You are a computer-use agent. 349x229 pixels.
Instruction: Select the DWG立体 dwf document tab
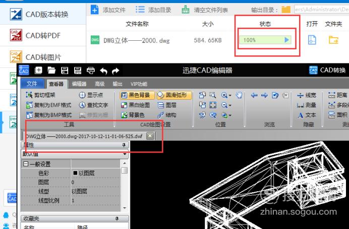[x=84, y=136]
